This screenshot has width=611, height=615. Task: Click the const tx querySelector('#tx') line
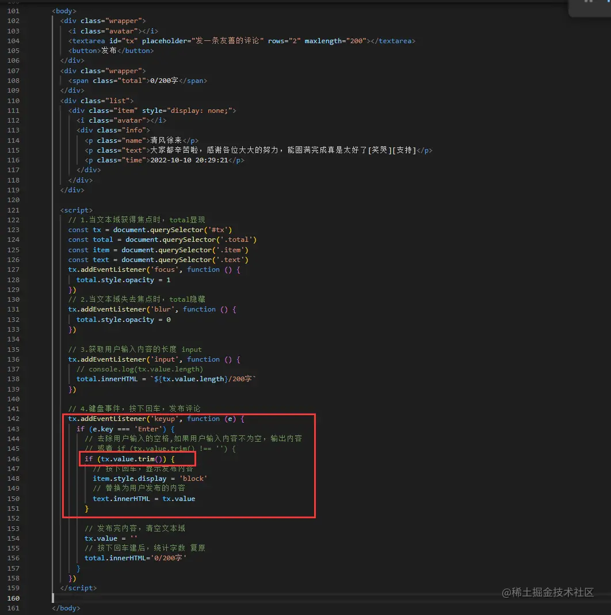click(x=150, y=230)
